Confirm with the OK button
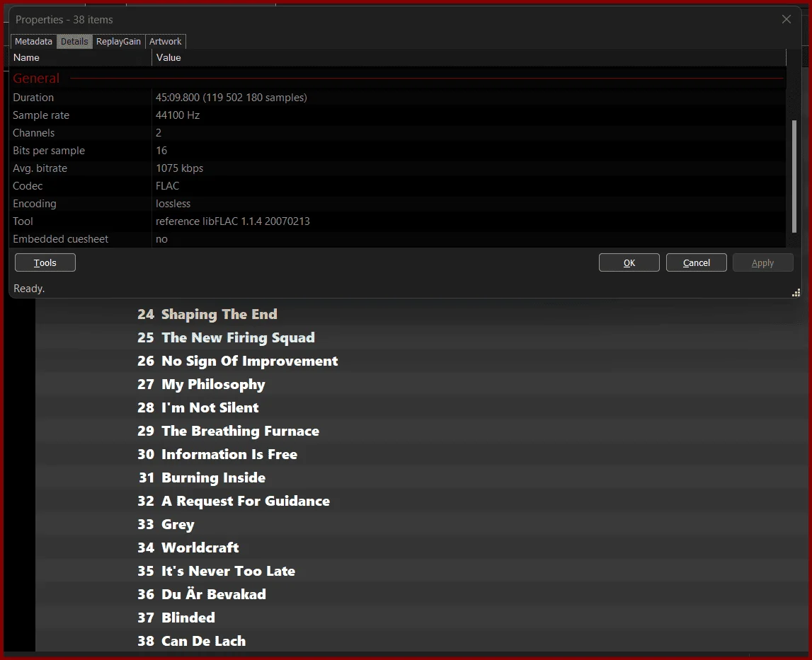This screenshot has height=660, width=812. pyautogui.click(x=629, y=262)
